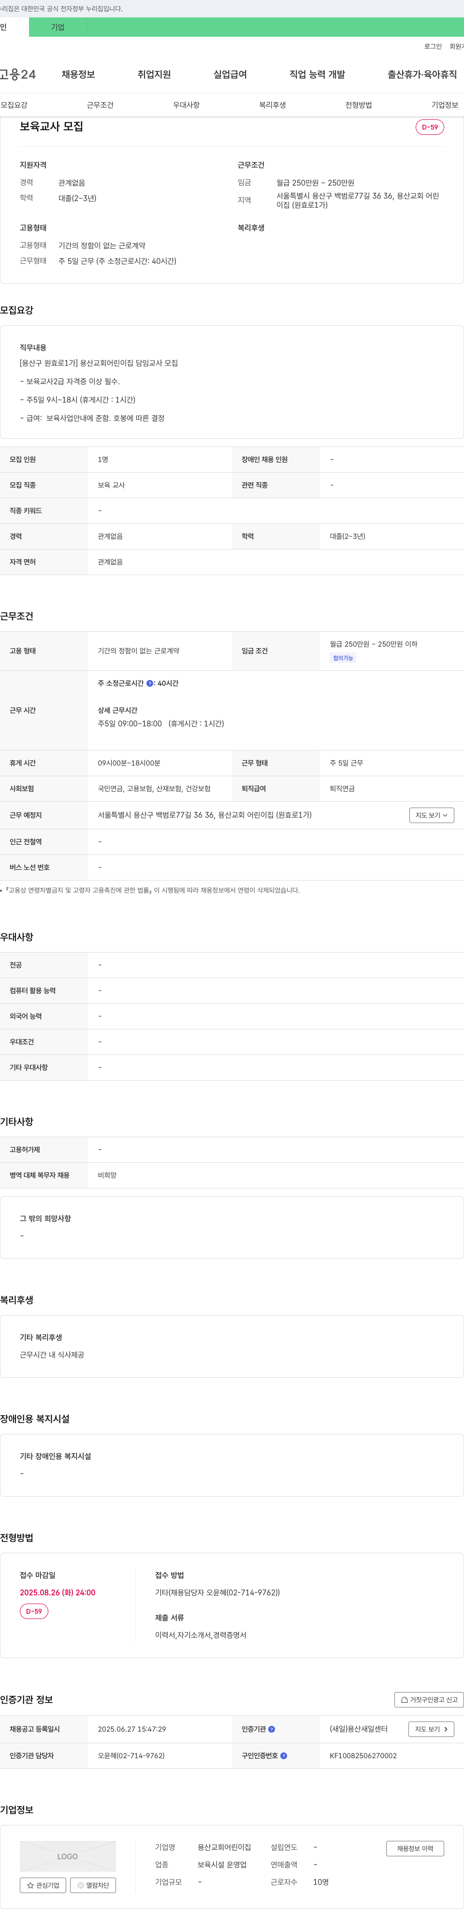464x1909 pixels.
Task: Open the 직업 능력 개발 menu
Action: (317, 74)
